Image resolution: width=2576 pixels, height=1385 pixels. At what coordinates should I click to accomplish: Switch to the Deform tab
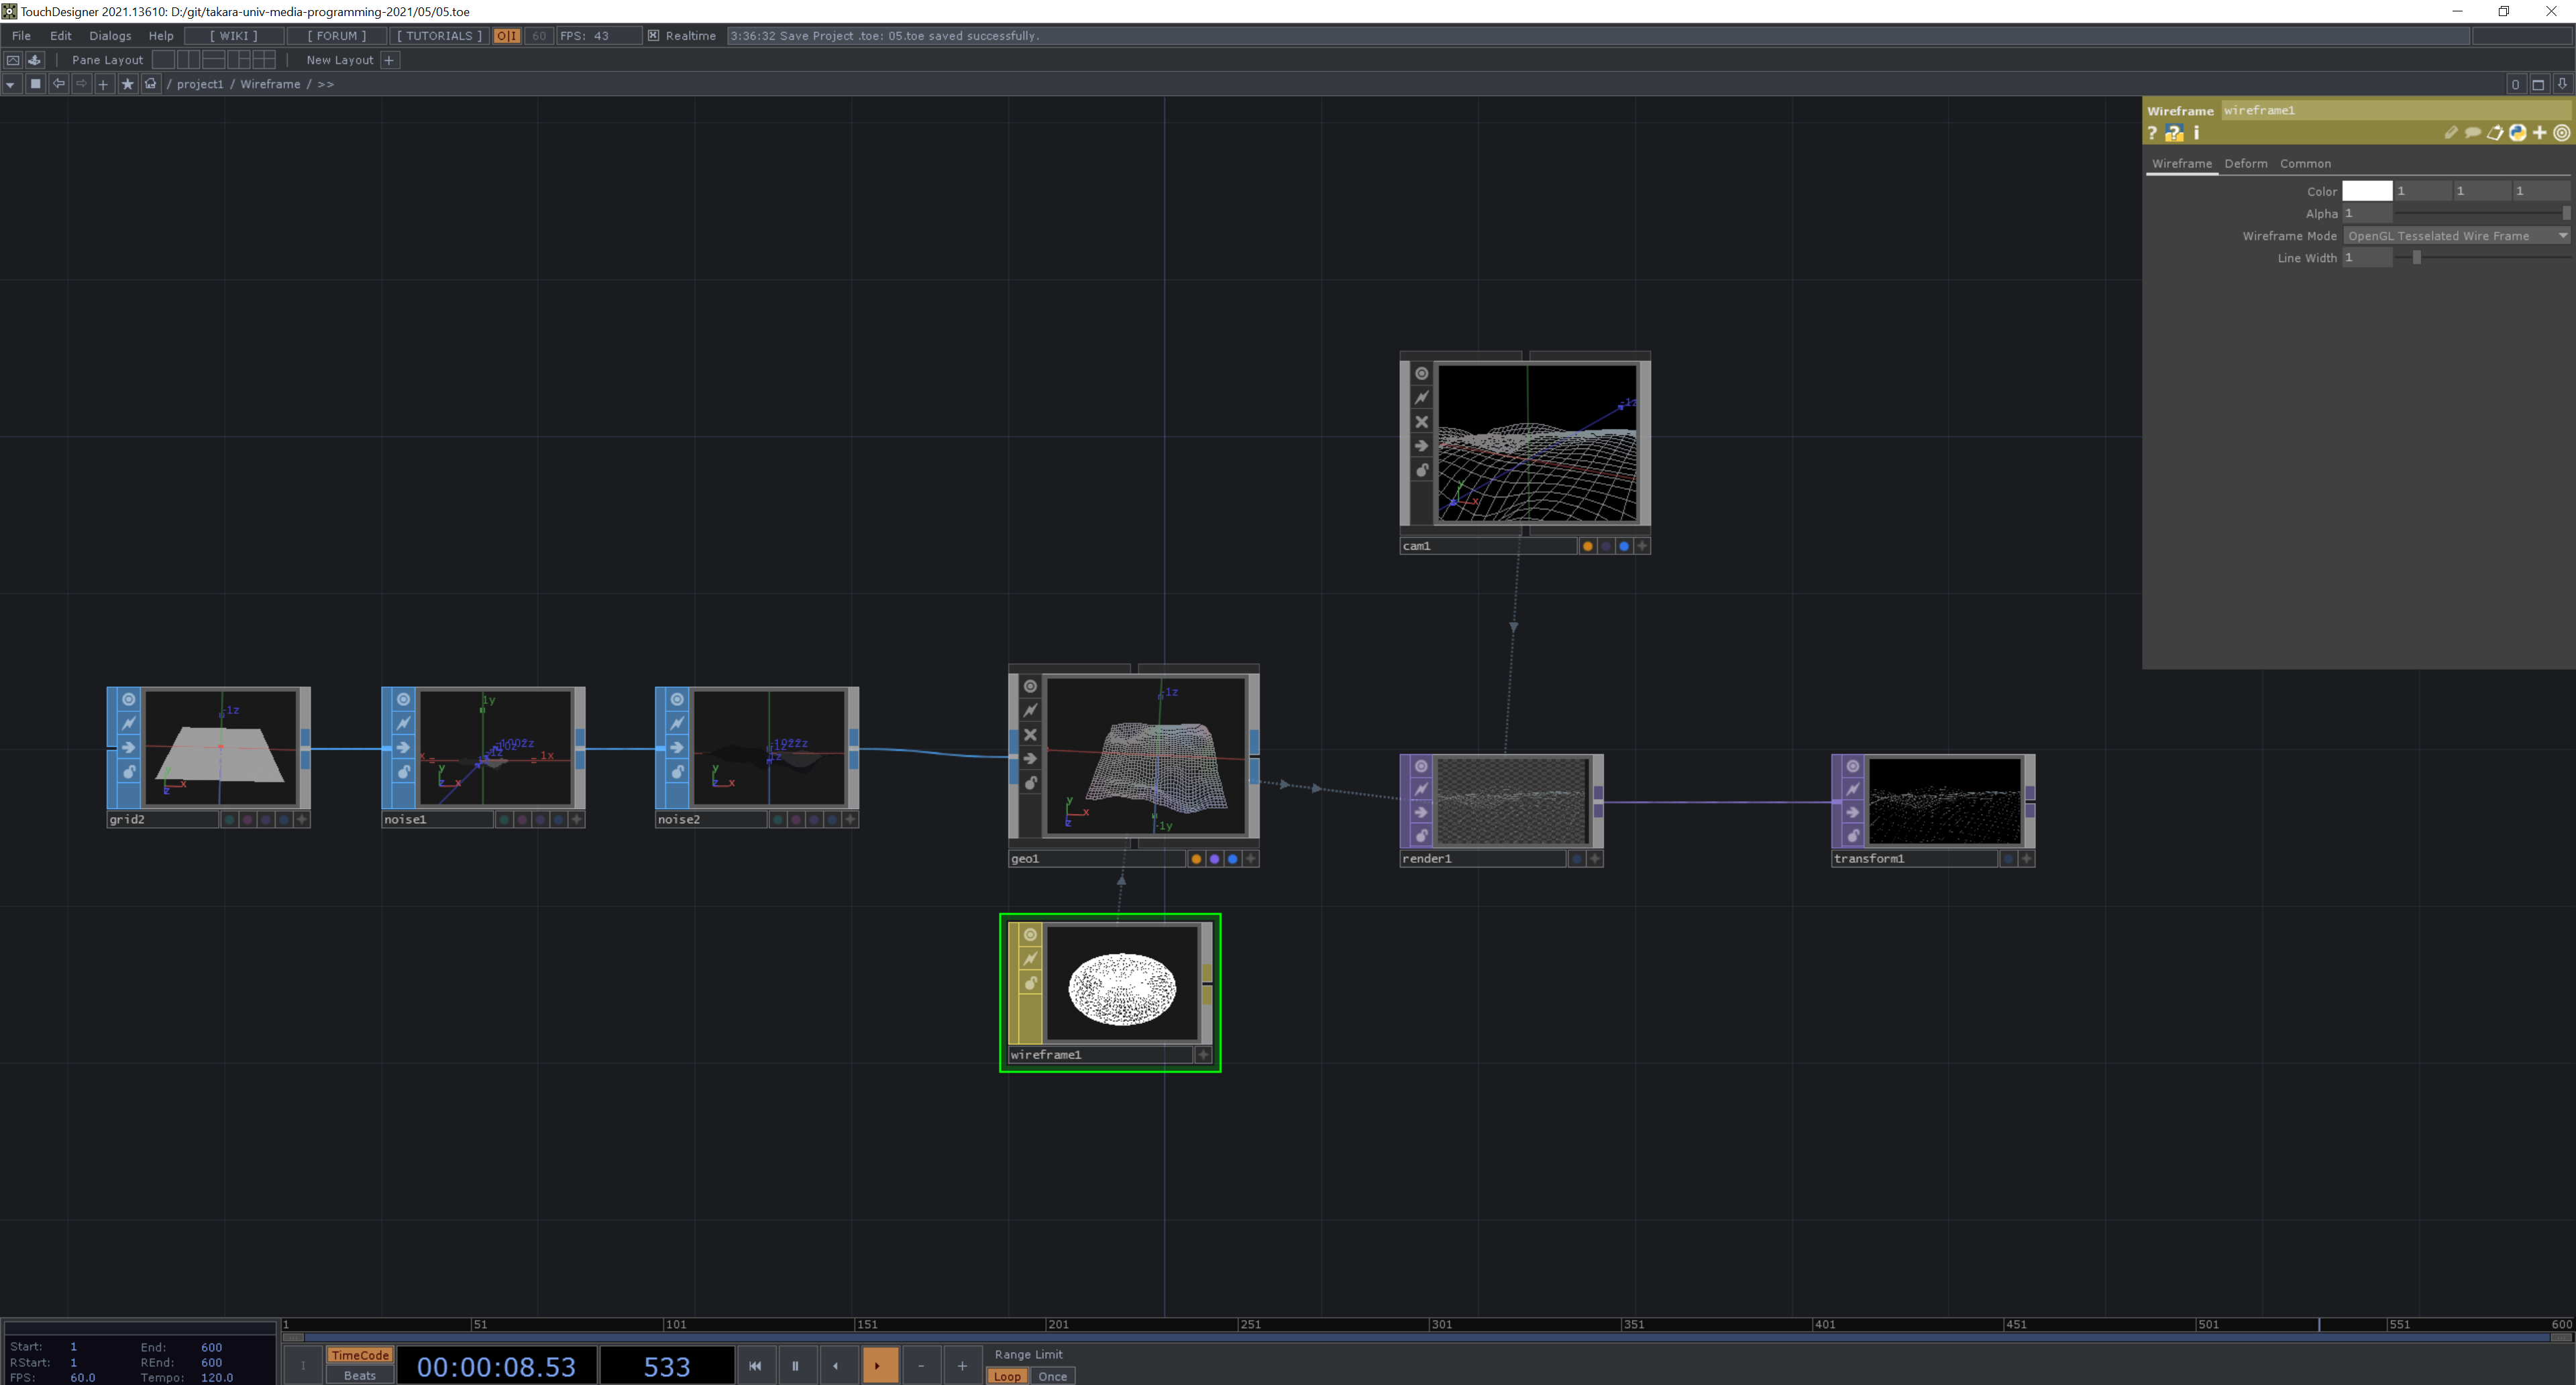tap(2245, 164)
